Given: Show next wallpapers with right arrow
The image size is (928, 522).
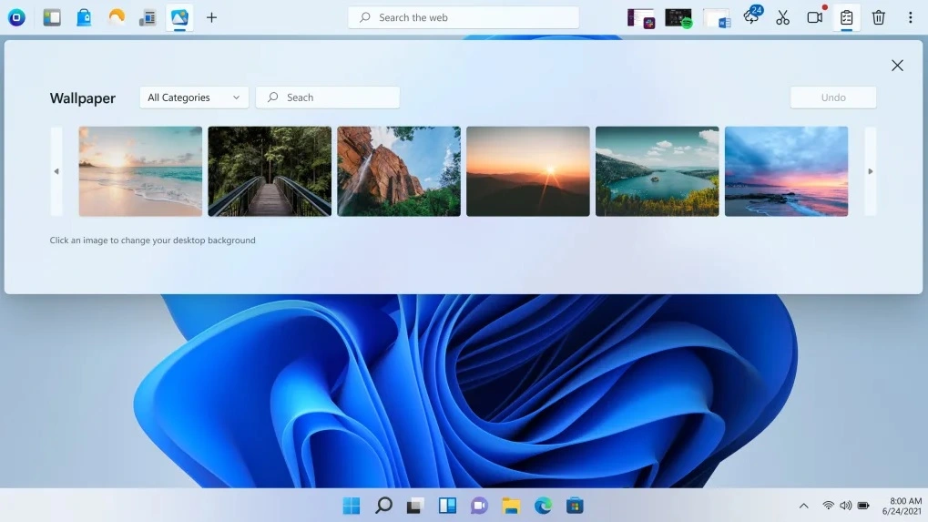Looking at the screenshot, I should click(x=870, y=171).
